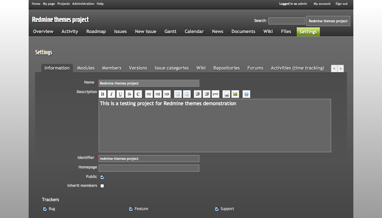Image resolution: width=382 pixels, height=218 pixels.
Task: Insert blockquote indent
Action: (x=198, y=94)
